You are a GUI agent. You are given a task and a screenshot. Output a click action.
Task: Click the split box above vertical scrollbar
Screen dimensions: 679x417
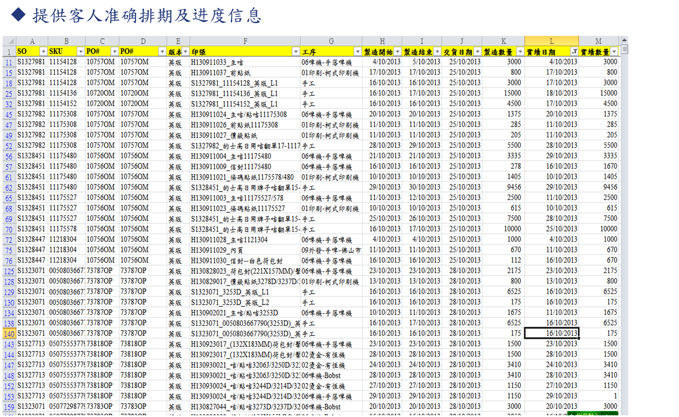point(624,49)
